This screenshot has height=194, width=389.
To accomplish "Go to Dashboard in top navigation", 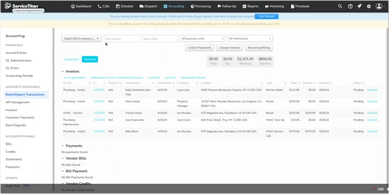I will point(81,6).
